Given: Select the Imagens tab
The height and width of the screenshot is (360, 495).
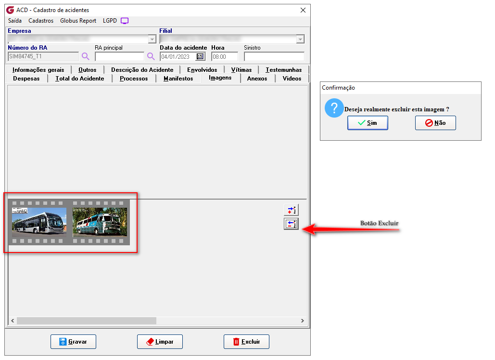Looking at the screenshot, I should pyautogui.click(x=220, y=78).
